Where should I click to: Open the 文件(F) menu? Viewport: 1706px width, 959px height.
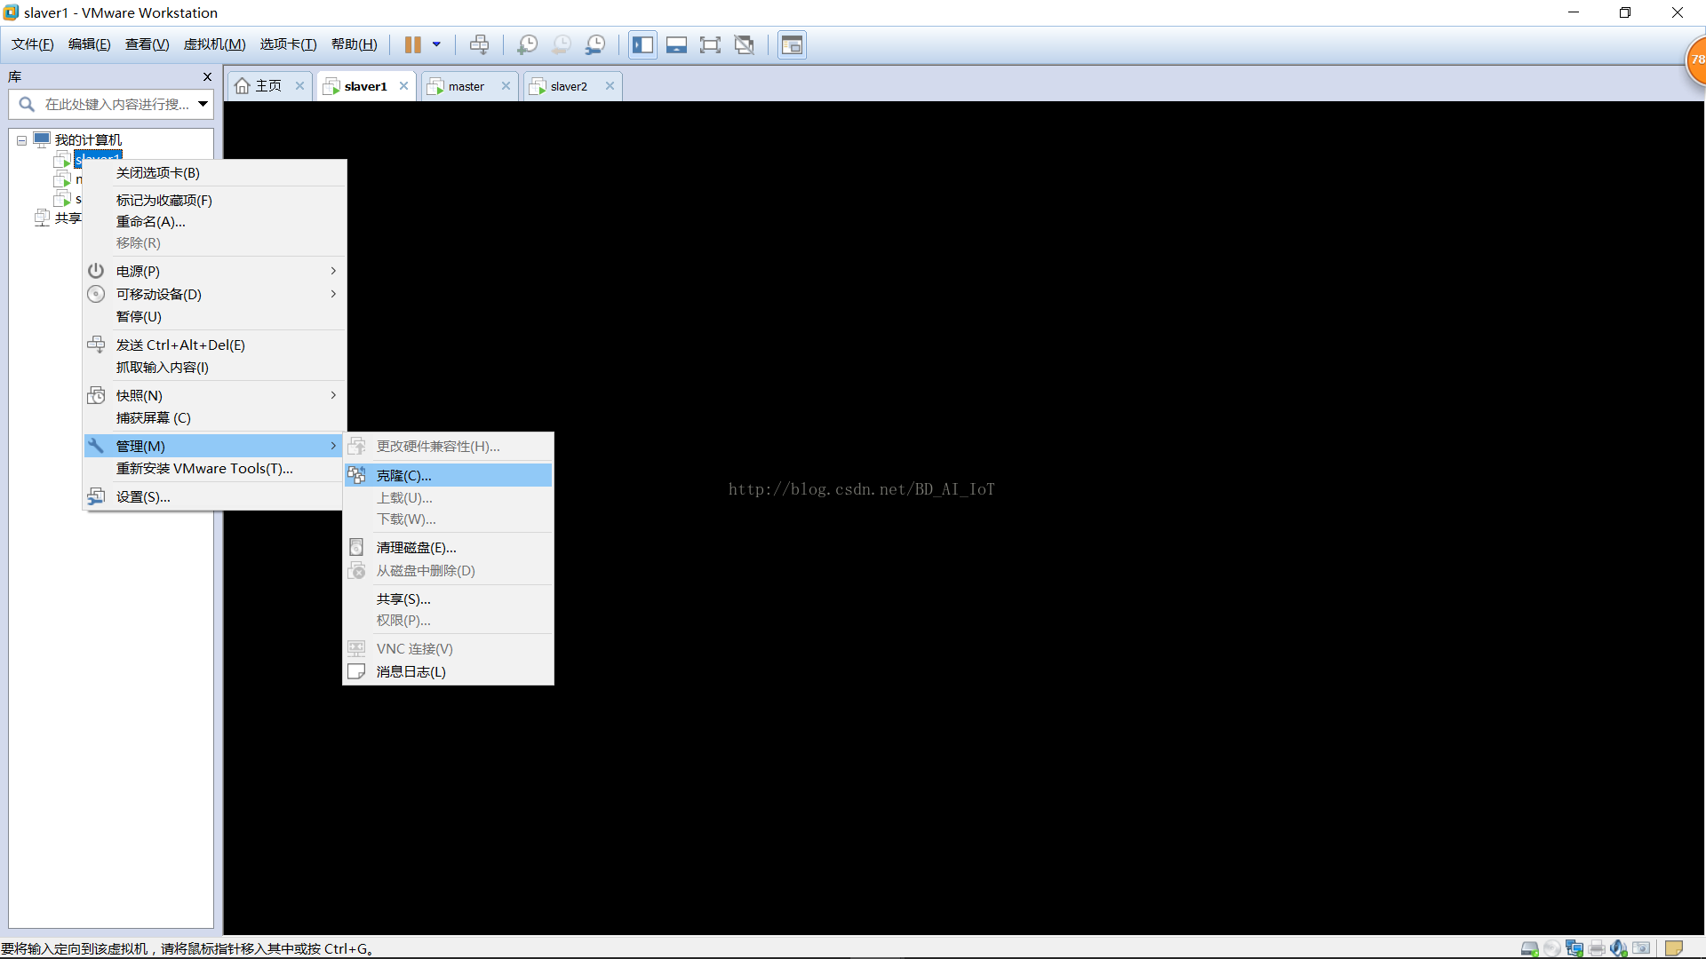[33, 44]
